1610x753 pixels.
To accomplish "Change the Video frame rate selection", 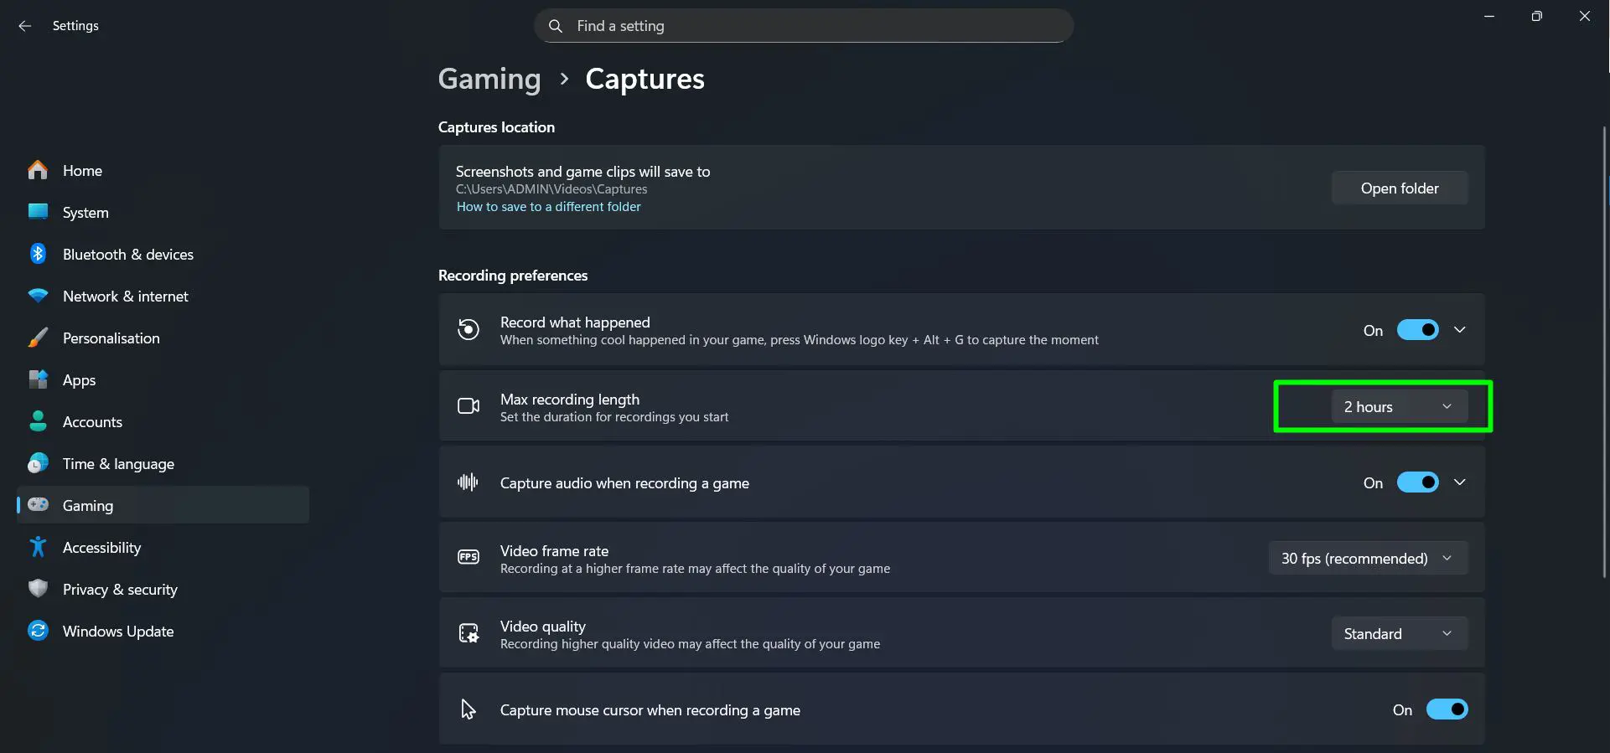I will (x=1368, y=558).
